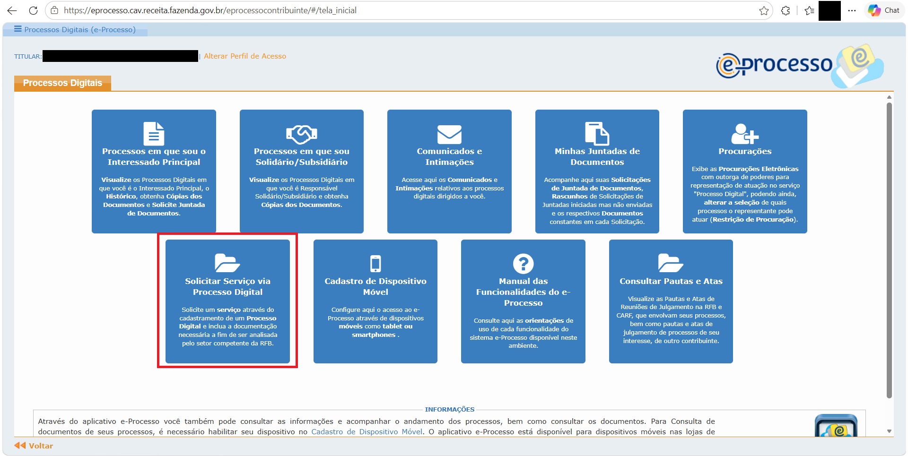Click the browser address bar URL

pyautogui.click(x=210, y=10)
